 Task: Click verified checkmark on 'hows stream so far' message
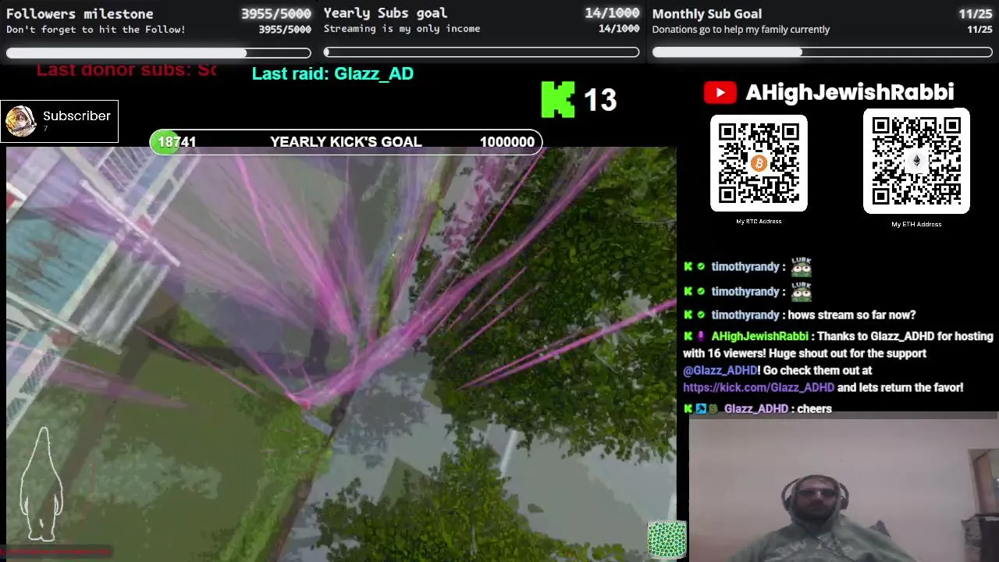tap(700, 315)
